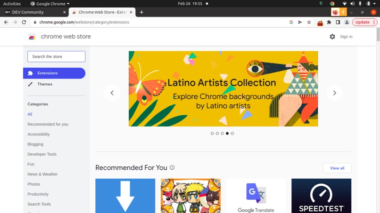Image resolution: width=380 pixels, height=213 pixels.
Task: Open the Google Chrome app menu dropdown
Action: (x=50, y=4)
